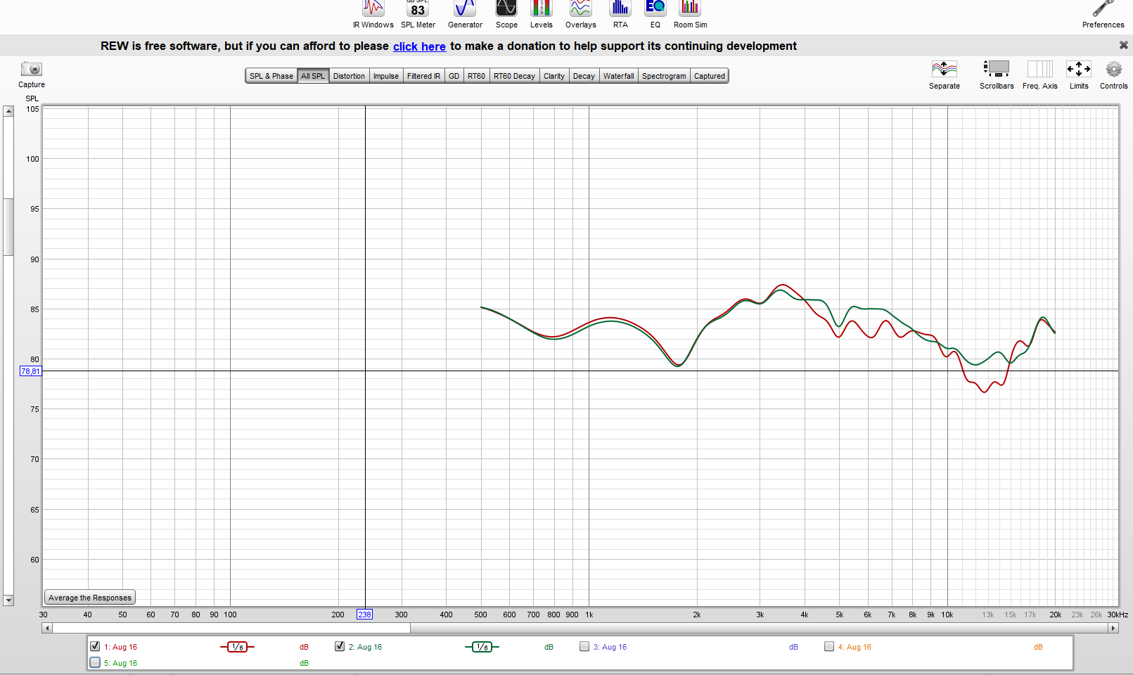
Task: Uncheck trace 1: Aug 16
Action: 95,646
